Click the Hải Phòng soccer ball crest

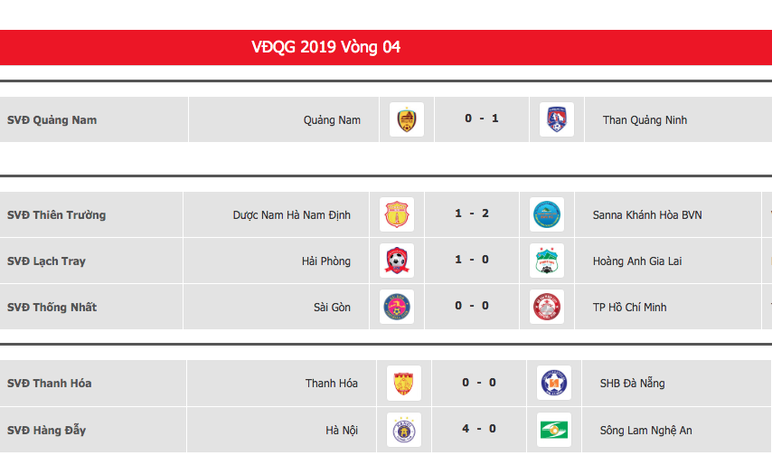tap(397, 261)
